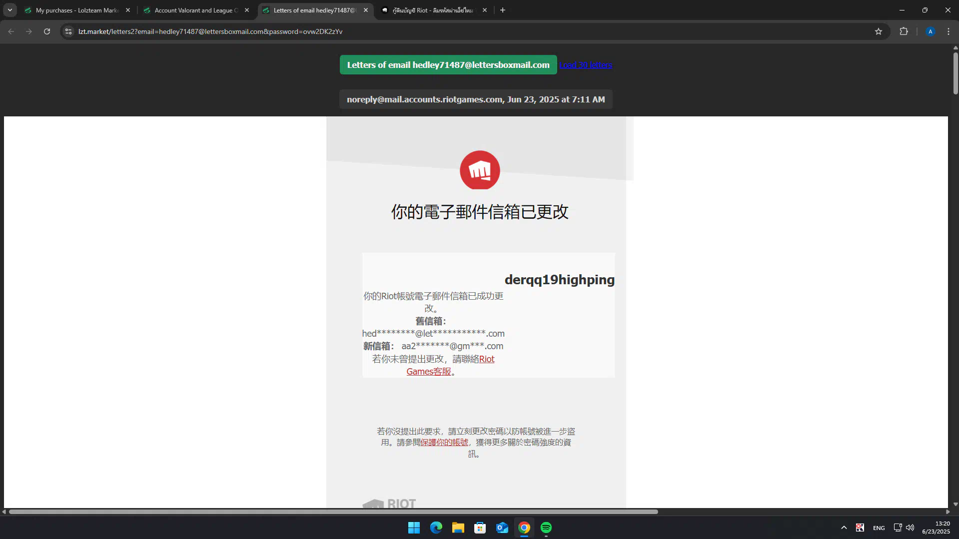Image resolution: width=959 pixels, height=539 pixels.
Task: Click the vertical page scrollbar thumb
Action: [x=955, y=72]
